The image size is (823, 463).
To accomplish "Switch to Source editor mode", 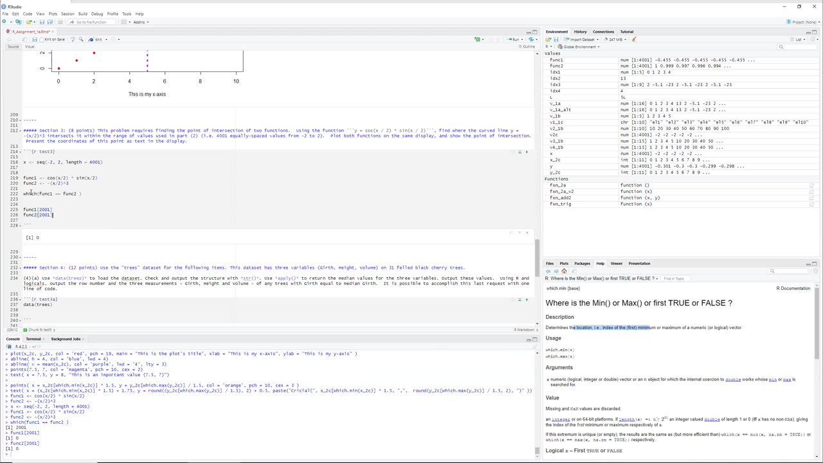I will (13, 46).
